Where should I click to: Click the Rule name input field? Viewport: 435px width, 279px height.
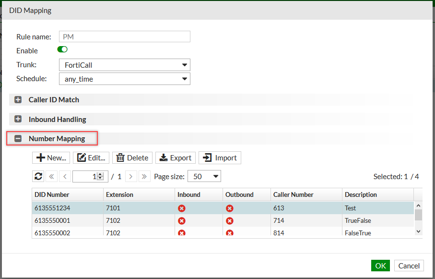[125, 36]
